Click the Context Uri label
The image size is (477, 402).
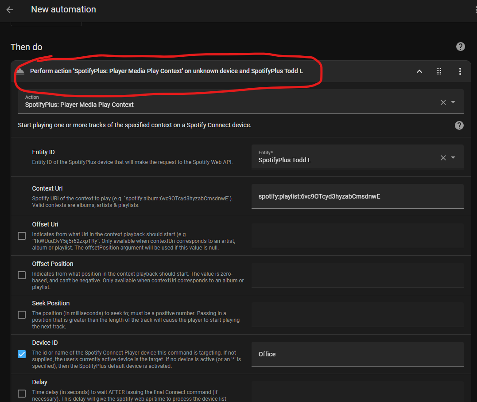[x=47, y=188]
